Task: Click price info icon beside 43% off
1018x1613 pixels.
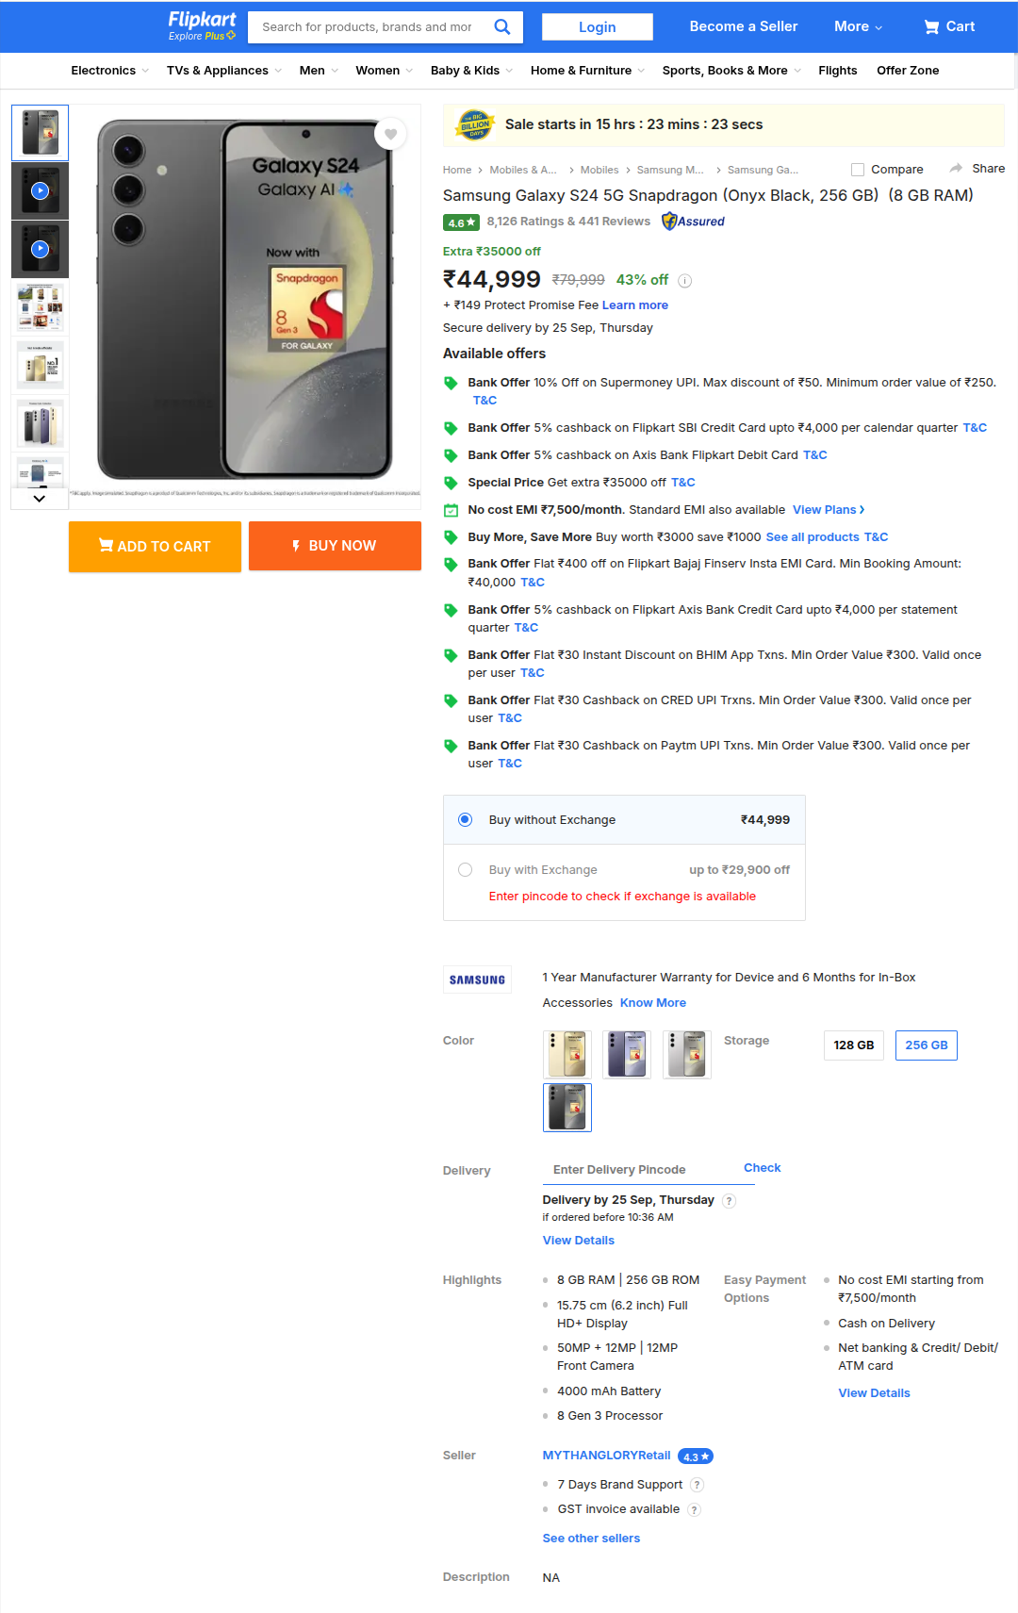Action: 685,281
